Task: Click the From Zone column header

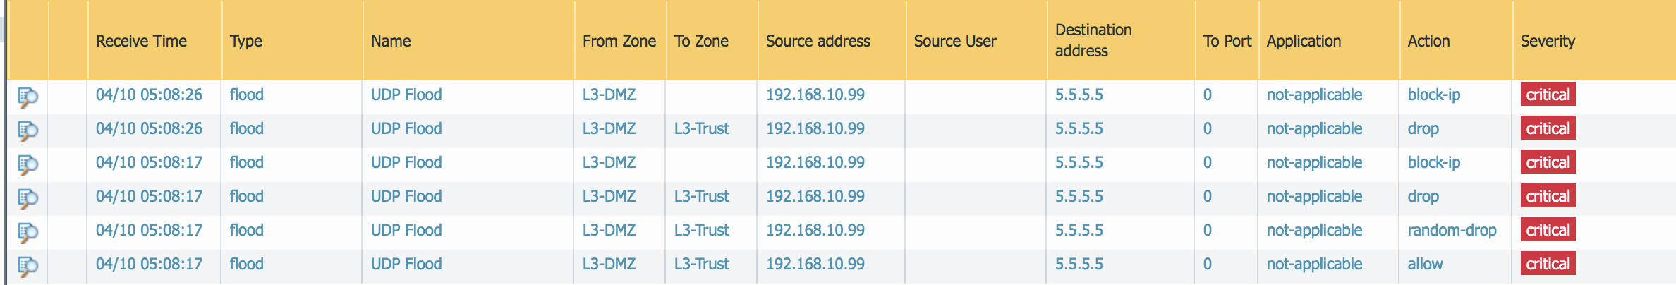Action: pyautogui.click(x=619, y=41)
